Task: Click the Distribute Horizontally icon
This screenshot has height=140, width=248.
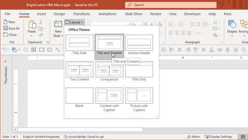Action: [x=220, y=50]
